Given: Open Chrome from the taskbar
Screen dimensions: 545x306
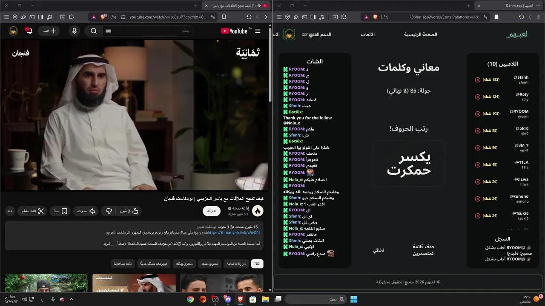Looking at the screenshot, I should click(x=190, y=299).
